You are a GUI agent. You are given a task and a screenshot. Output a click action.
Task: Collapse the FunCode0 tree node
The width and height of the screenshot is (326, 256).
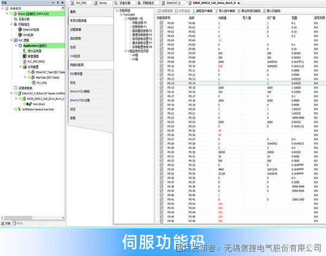pos(121,15)
